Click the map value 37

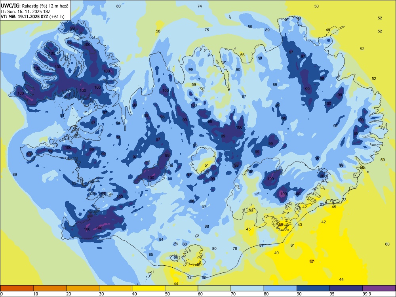[x=312, y=261]
